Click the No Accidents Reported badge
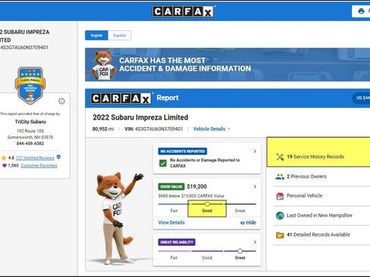The height and width of the screenshot is (277, 370). [x=183, y=151]
